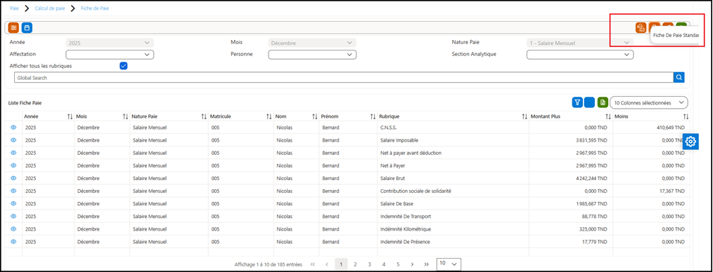
Task: Open the Affectation dropdown
Action: click(110, 55)
